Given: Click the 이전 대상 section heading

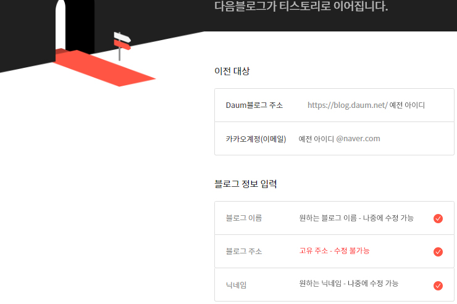Looking at the screenshot, I should pyautogui.click(x=232, y=71).
